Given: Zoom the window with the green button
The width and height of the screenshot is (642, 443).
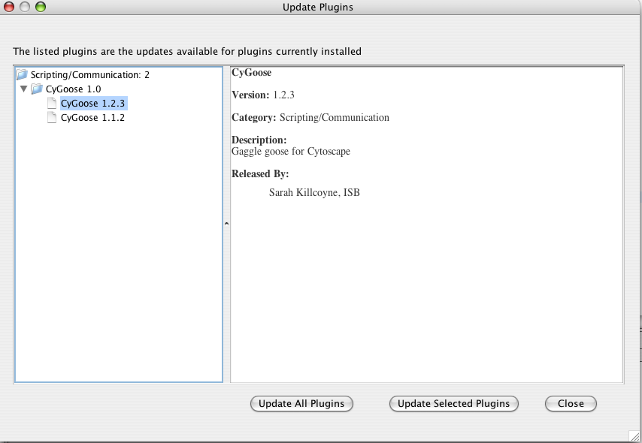Looking at the screenshot, I should pyautogui.click(x=40, y=8).
